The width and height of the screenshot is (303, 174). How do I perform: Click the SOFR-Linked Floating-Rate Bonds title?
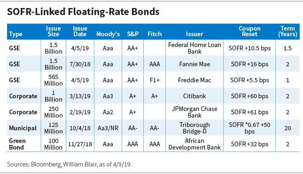[x=83, y=12]
